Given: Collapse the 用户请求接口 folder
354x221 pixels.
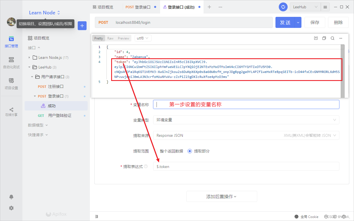Looking at the screenshot, I should (32, 77).
